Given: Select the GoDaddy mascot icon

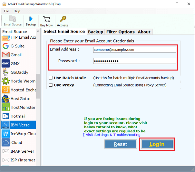Looking at the screenshot, I should coord(5,72).
